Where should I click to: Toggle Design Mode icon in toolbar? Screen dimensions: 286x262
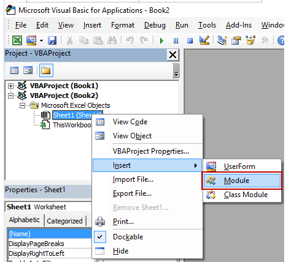pyautogui.click(x=204, y=40)
